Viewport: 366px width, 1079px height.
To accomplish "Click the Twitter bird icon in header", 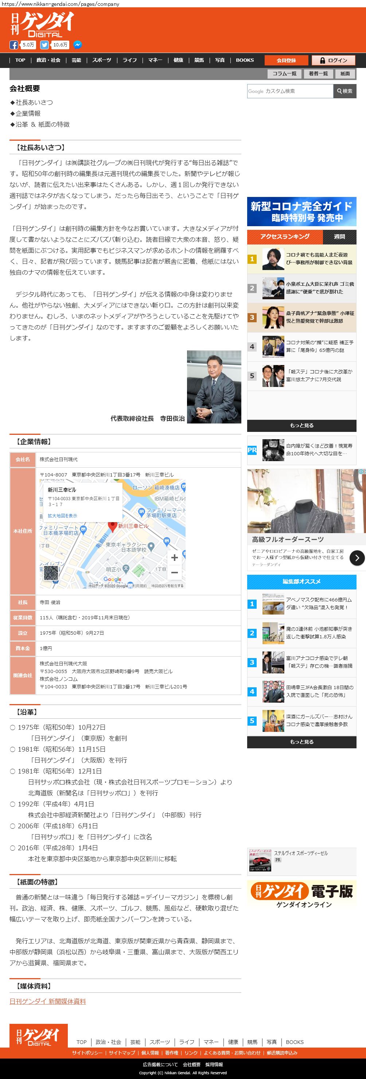I will pos(44,45).
